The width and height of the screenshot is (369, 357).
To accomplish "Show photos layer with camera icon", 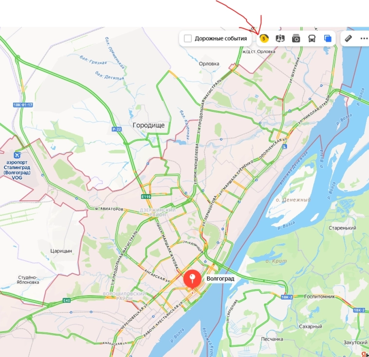I will pyautogui.click(x=296, y=38).
